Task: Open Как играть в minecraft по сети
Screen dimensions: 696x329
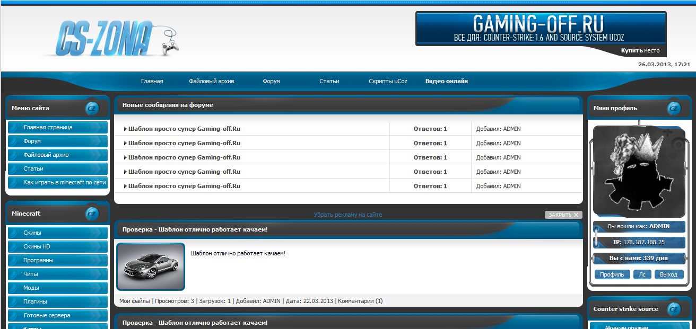Action: (x=58, y=182)
